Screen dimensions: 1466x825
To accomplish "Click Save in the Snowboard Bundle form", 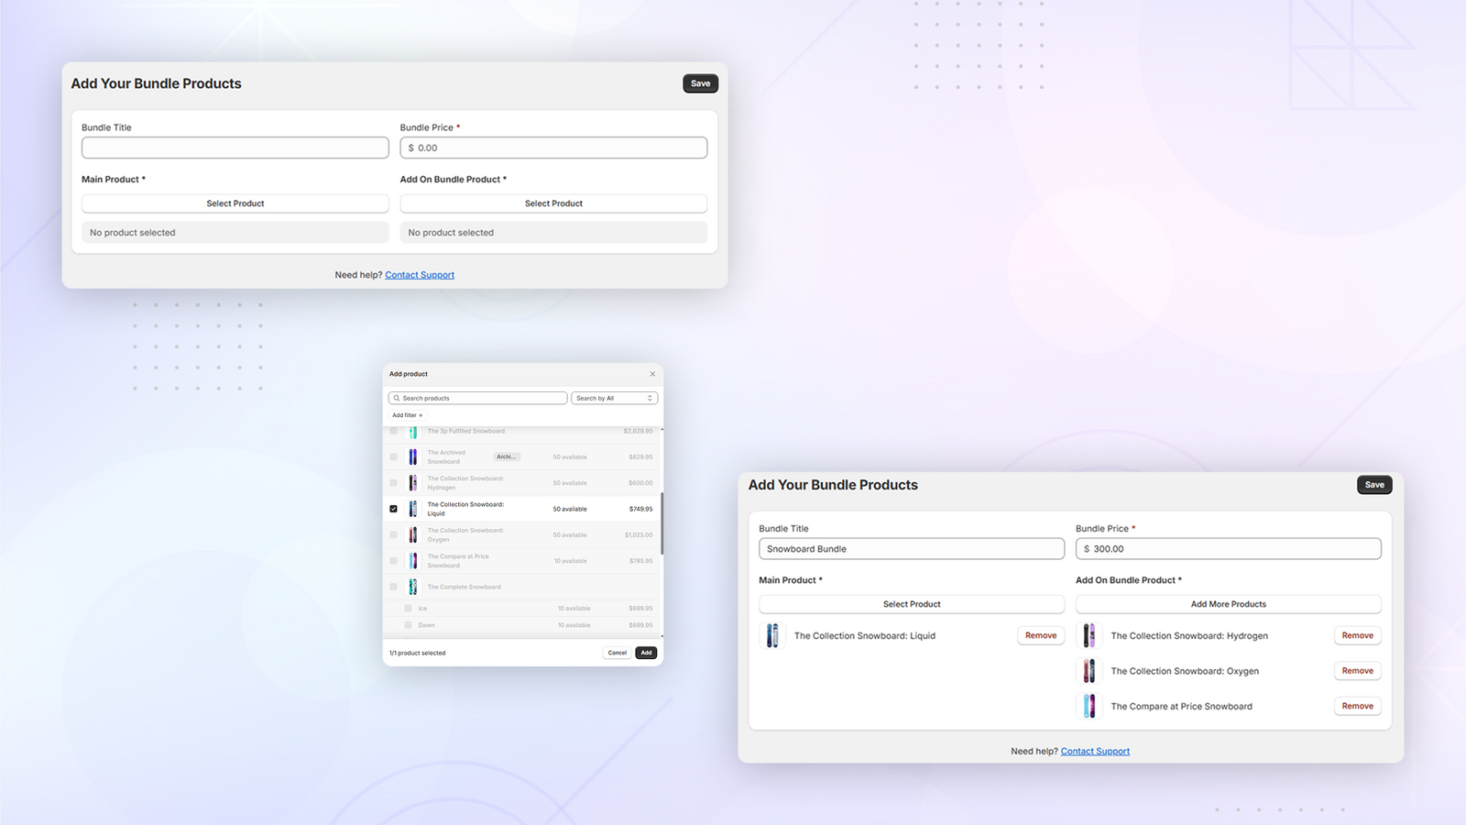I will tap(1374, 485).
